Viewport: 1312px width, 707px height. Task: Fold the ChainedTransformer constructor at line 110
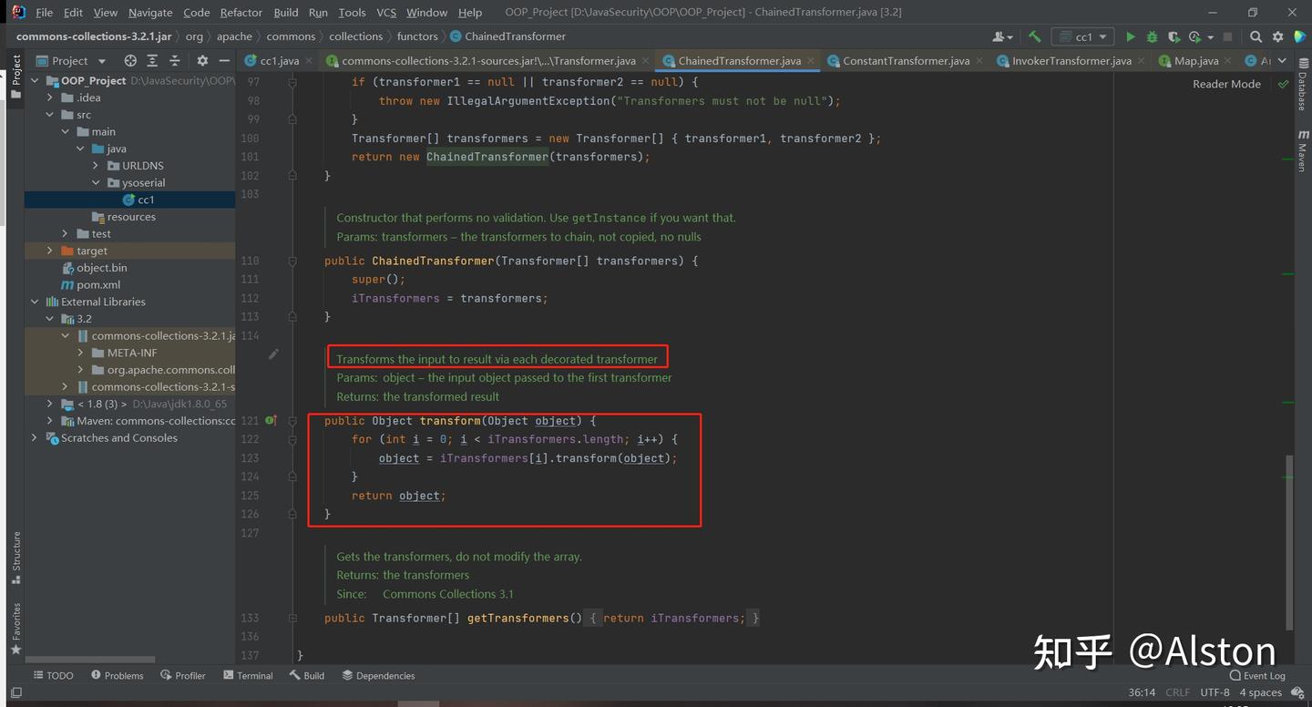[x=292, y=261]
